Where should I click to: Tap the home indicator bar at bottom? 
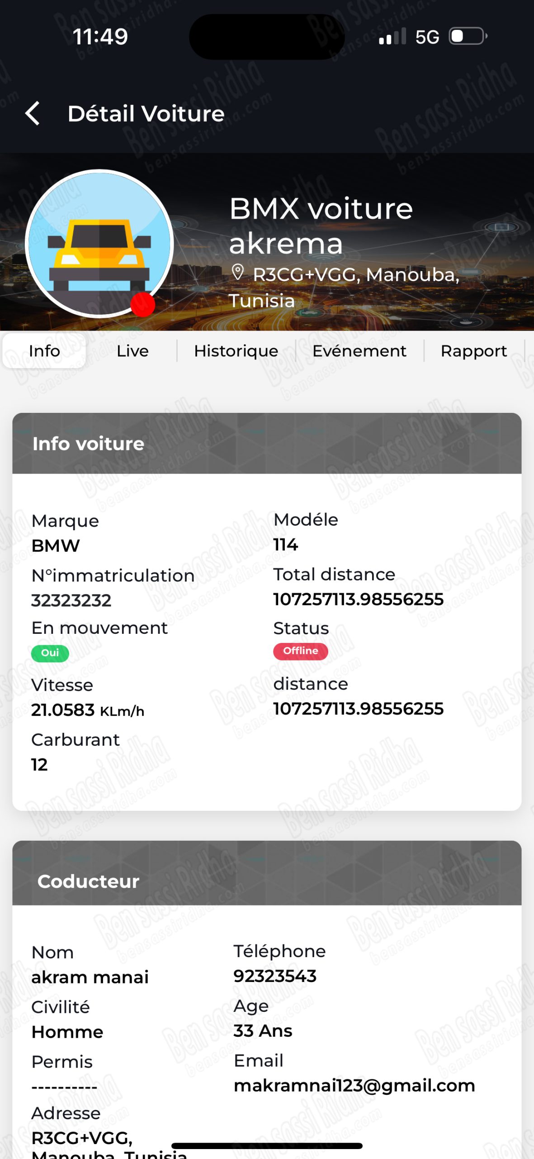[267, 1145]
